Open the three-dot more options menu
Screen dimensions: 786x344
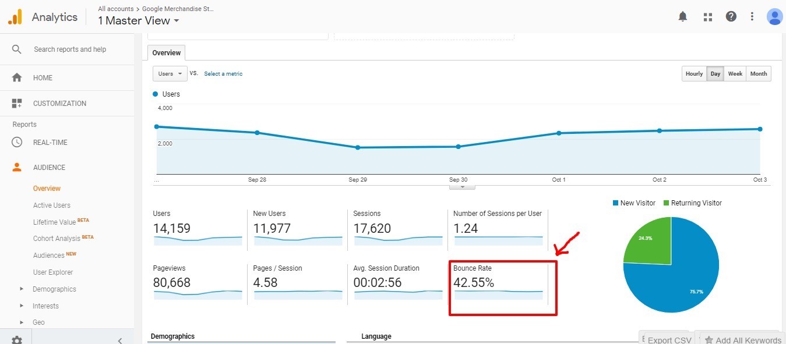[x=752, y=17]
